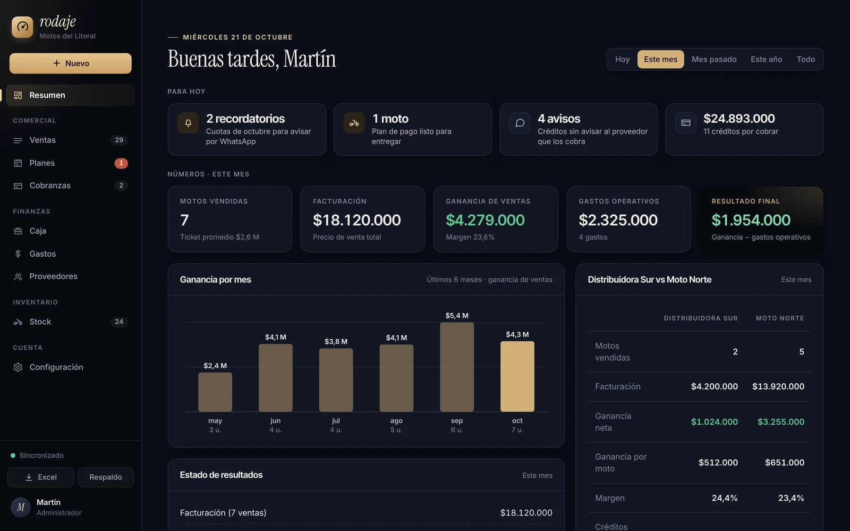The image size is (850, 531).
Task: Click the Proveedores people icon
Action: pyautogui.click(x=18, y=277)
